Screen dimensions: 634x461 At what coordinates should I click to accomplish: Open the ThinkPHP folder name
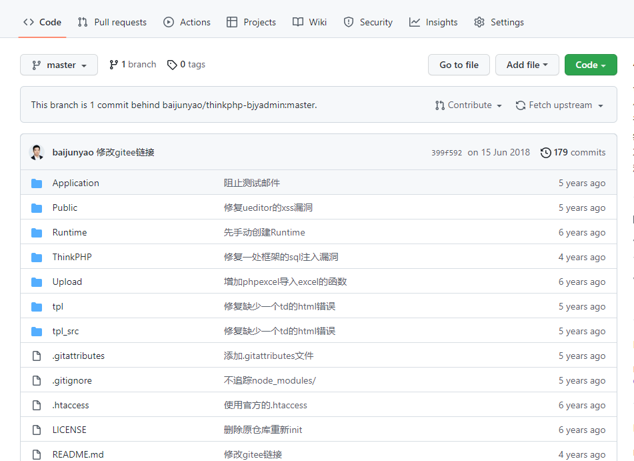72,257
